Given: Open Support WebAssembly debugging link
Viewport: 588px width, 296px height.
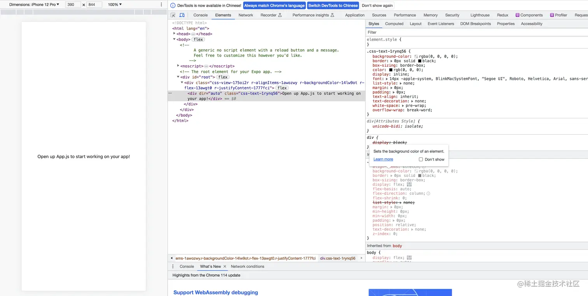Looking at the screenshot, I should pos(215,293).
